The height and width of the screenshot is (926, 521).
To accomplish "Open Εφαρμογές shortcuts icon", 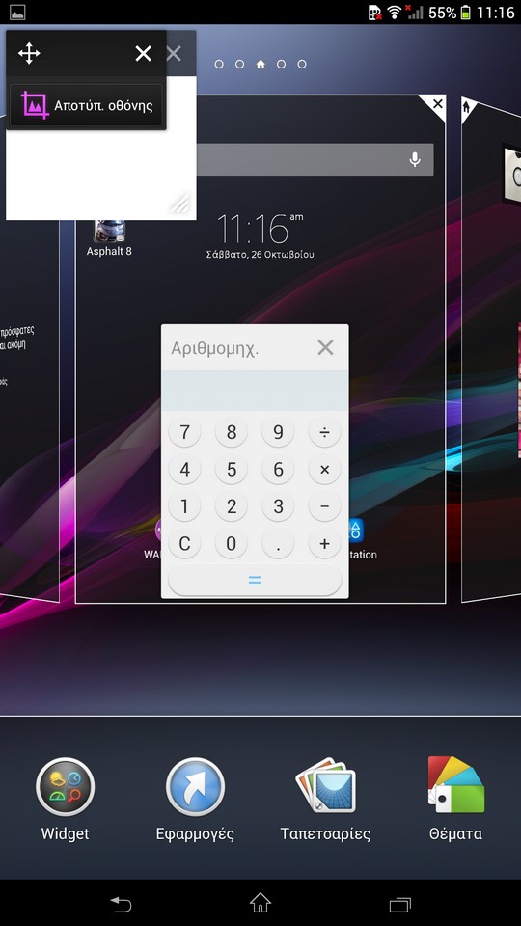I will (x=195, y=787).
